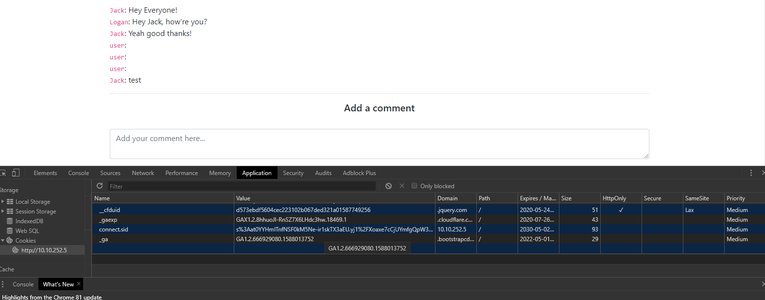Click the Web SQL database icon
The height and width of the screenshot is (300, 765).
click(x=10, y=230)
